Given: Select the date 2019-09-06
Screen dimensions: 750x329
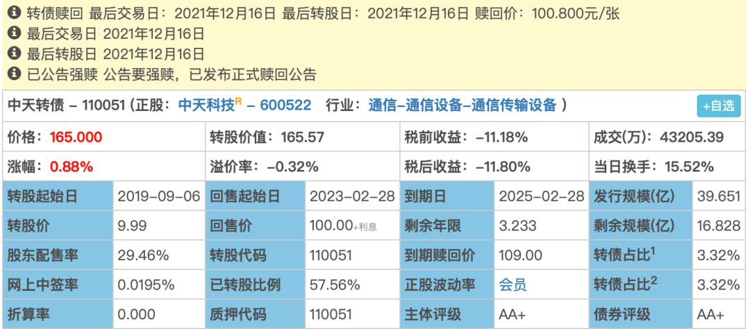Looking at the screenshot, I should (159, 196).
